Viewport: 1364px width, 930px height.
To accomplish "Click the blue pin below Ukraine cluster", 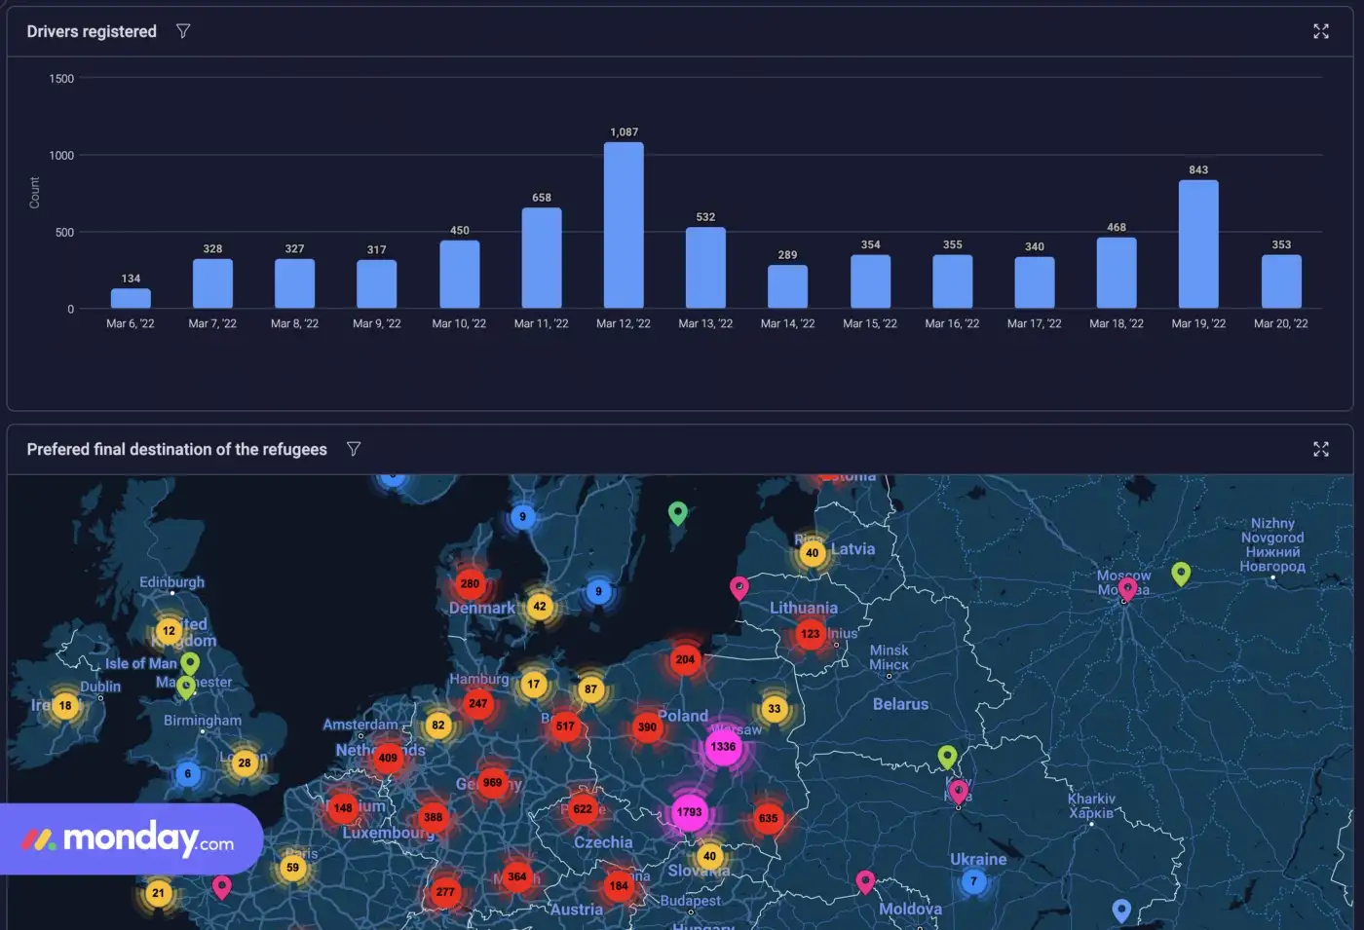I will coord(1121,910).
